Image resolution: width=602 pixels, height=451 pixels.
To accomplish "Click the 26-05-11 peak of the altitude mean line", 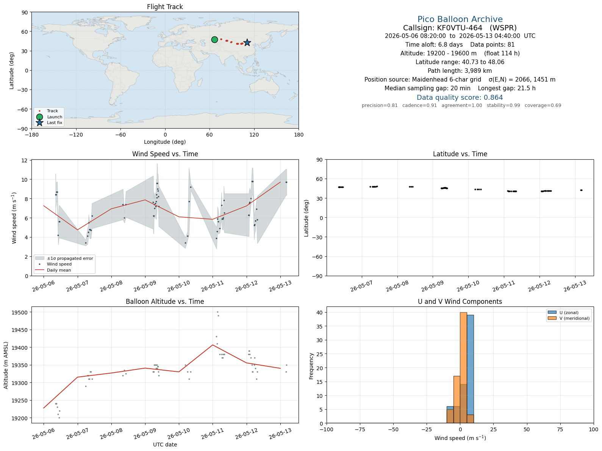I will click(x=213, y=345).
